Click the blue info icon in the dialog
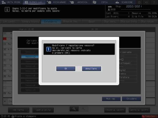158x118 pixels. (x=49, y=49)
